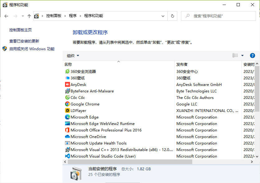The height and width of the screenshot is (183, 260).
Task: Open 控制面板主页 link
Action: tap(21, 30)
